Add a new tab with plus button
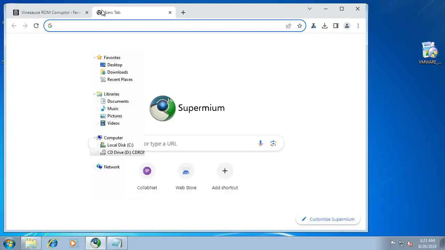Screen dimensions: 445x250 click(183, 12)
